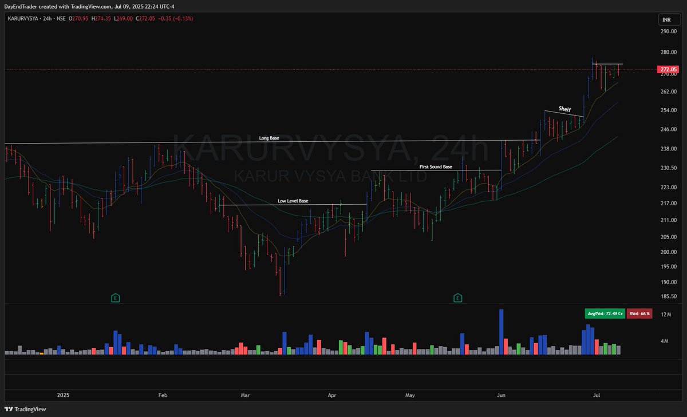
Task: Click the 230.50 price axis label
Action: pyautogui.click(x=668, y=168)
